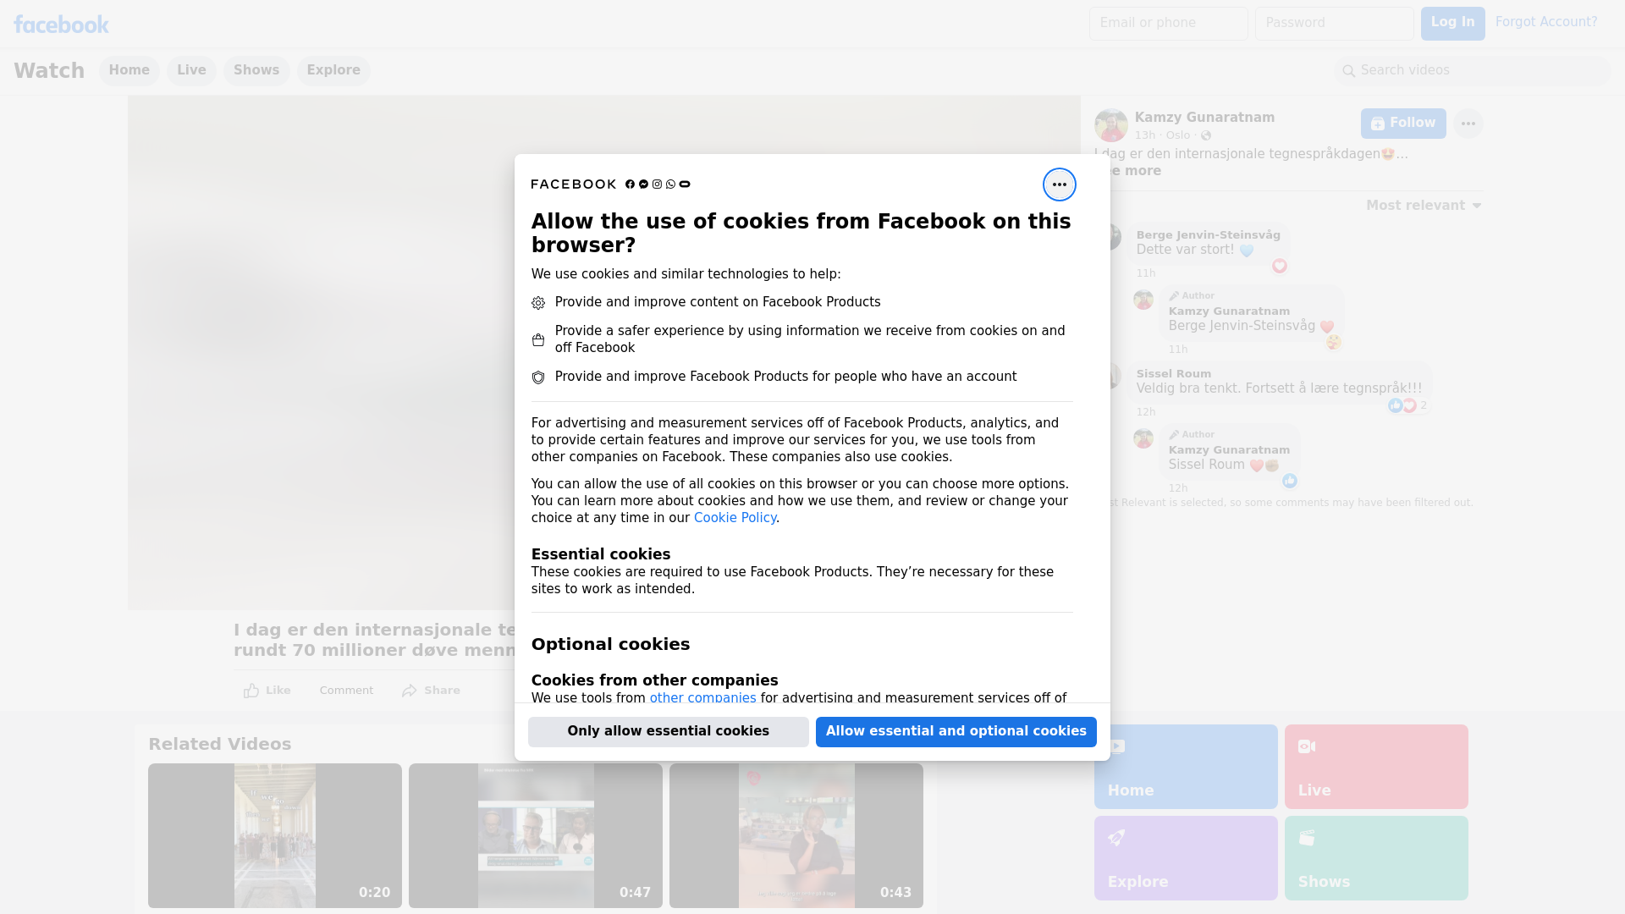Image resolution: width=1625 pixels, height=914 pixels.
Task: Click the globe public-visibility icon
Action: [1206, 135]
